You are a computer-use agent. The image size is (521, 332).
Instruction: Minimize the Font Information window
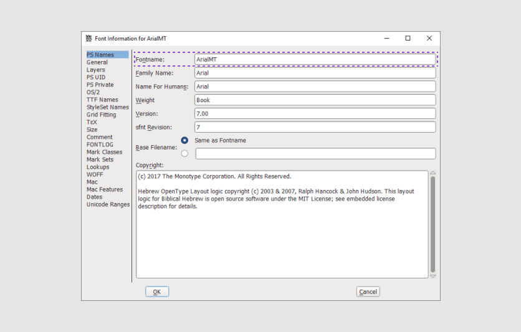click(x=387, y=38)
